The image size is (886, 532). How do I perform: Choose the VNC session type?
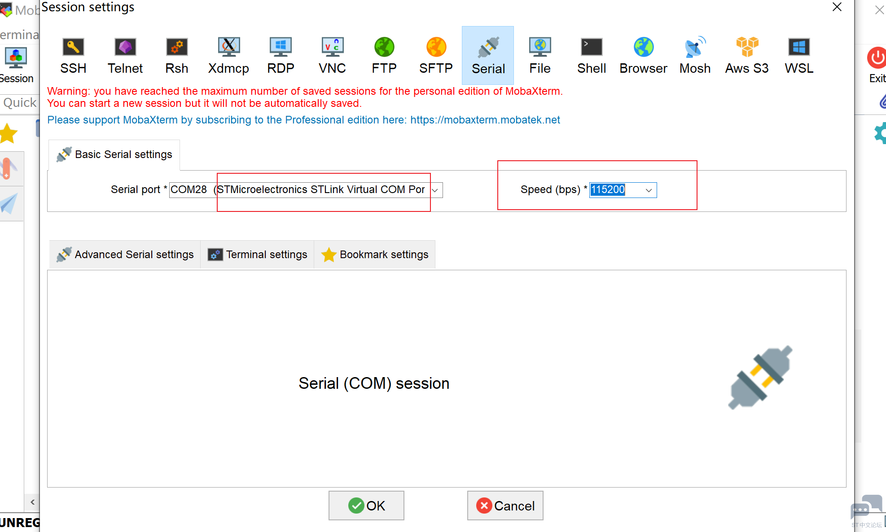(333, 56)
